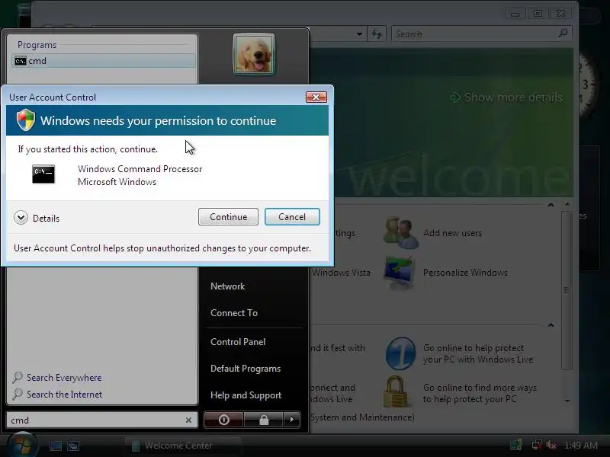610x457 pixels.
Task: Click the Windows Start orb
Action: (x=23, y=446)
